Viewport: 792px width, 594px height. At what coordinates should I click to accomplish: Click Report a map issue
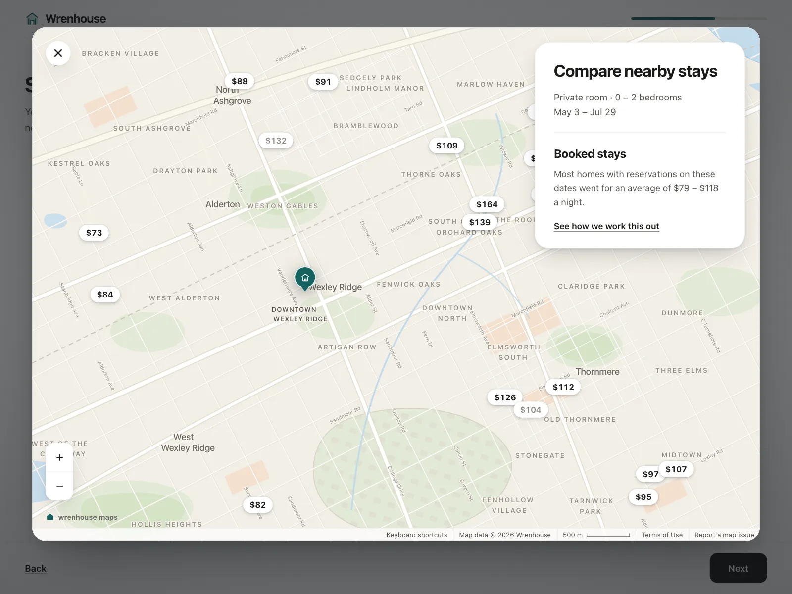[x=724, y=535]
